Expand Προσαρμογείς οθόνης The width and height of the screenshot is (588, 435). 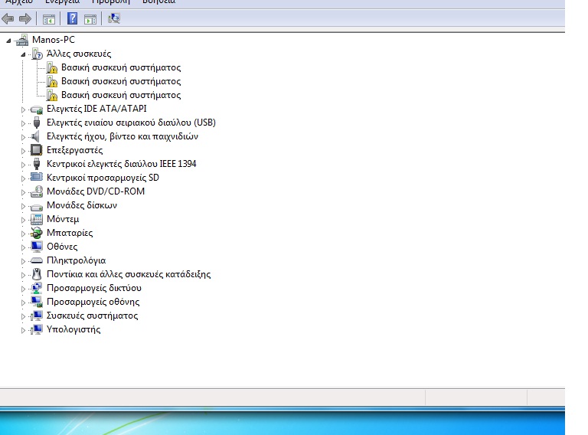click(23, 303)
